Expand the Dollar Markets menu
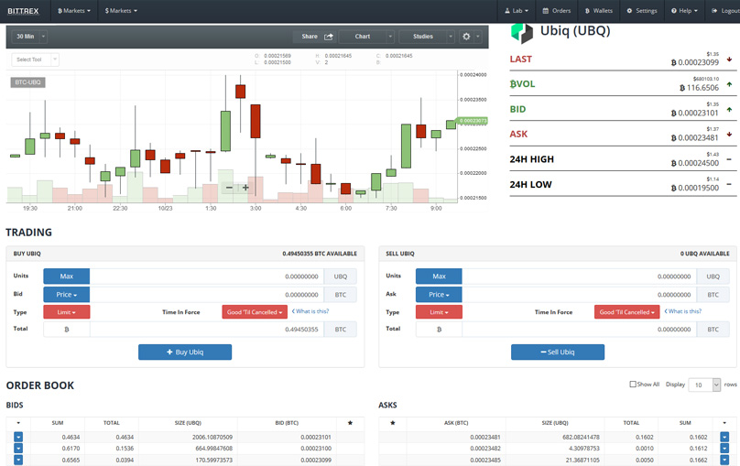The image size is (740, 466). point(121,11)
